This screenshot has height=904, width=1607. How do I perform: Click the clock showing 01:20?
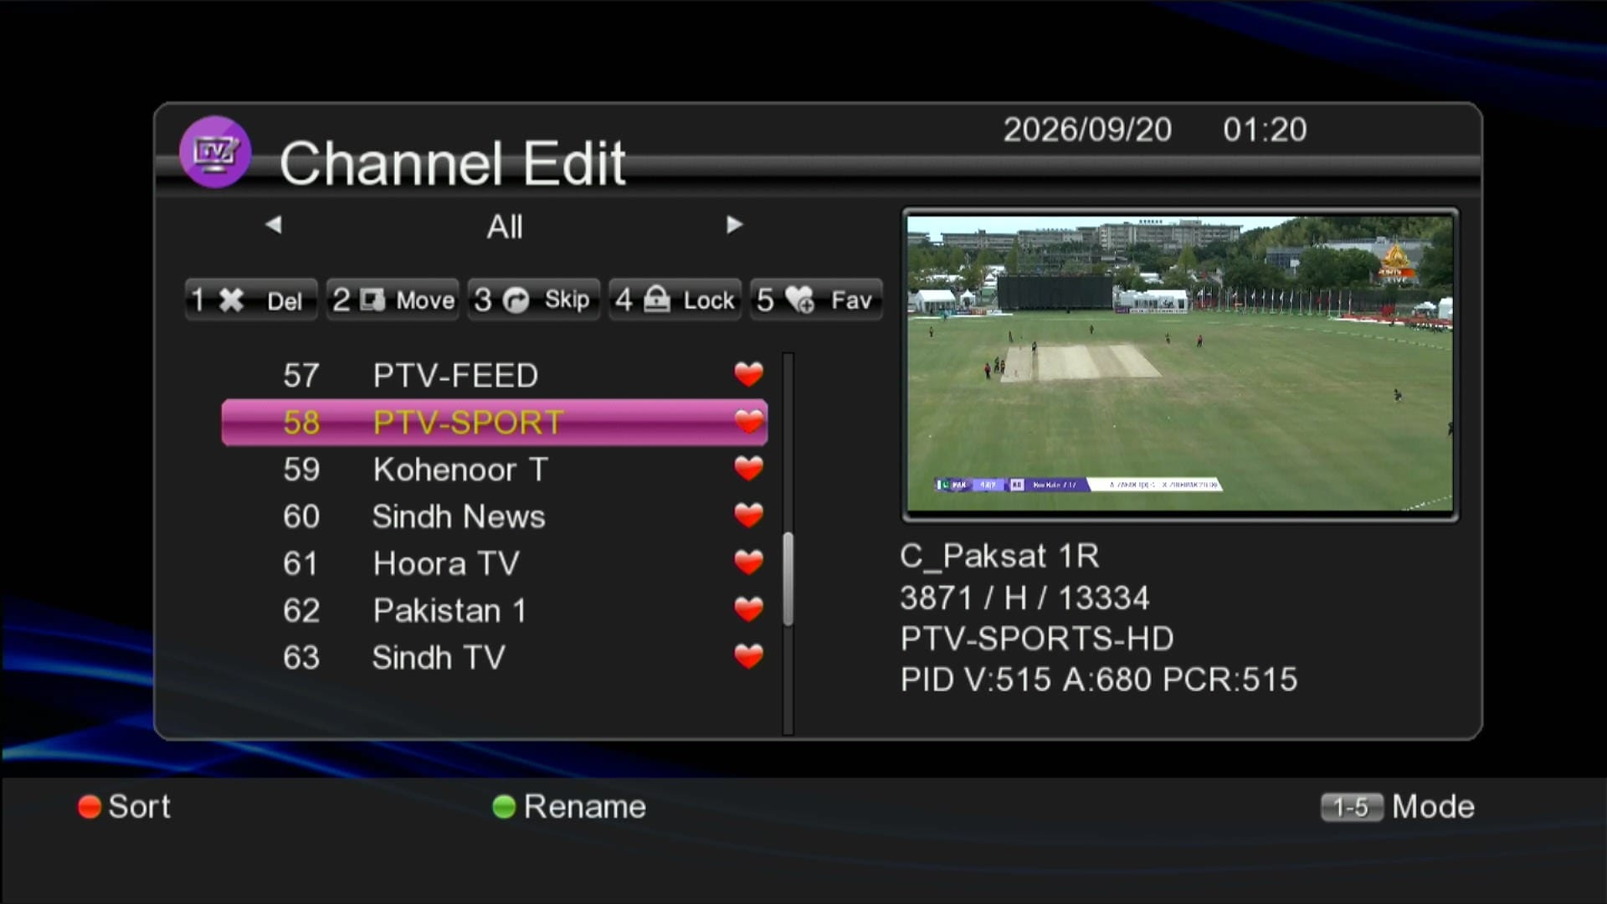click(x=1265, y=130)
